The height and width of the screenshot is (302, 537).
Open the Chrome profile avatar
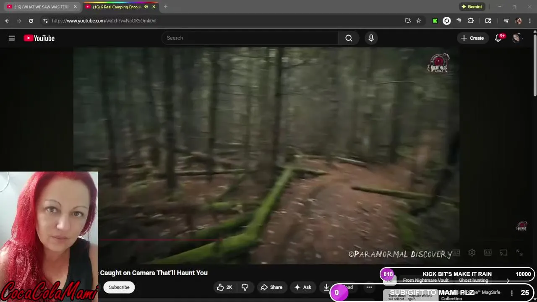tap(519, 21)
